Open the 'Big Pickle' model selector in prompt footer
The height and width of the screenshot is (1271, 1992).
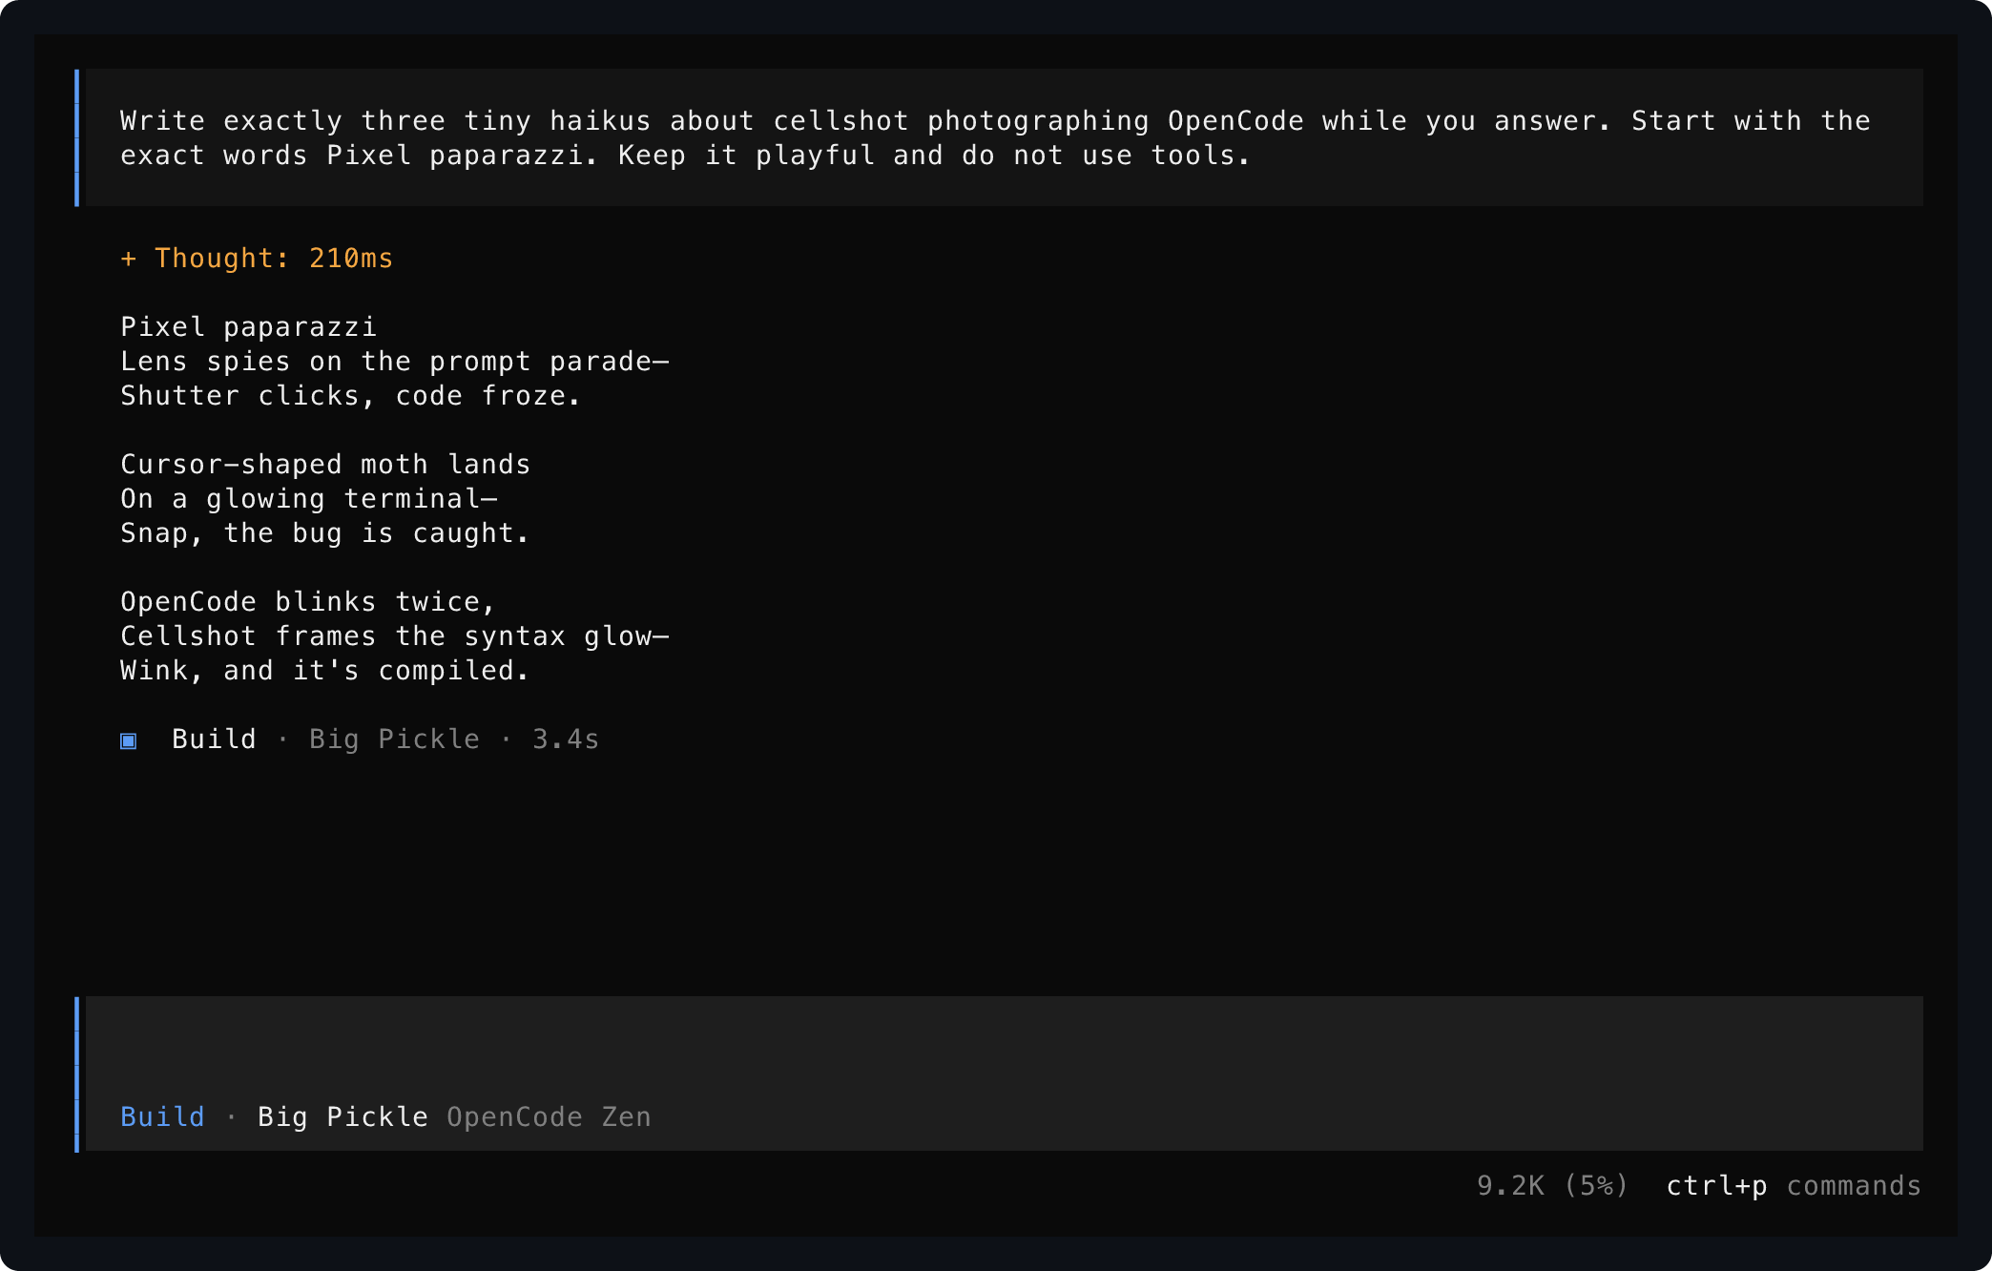point(342,1117)
